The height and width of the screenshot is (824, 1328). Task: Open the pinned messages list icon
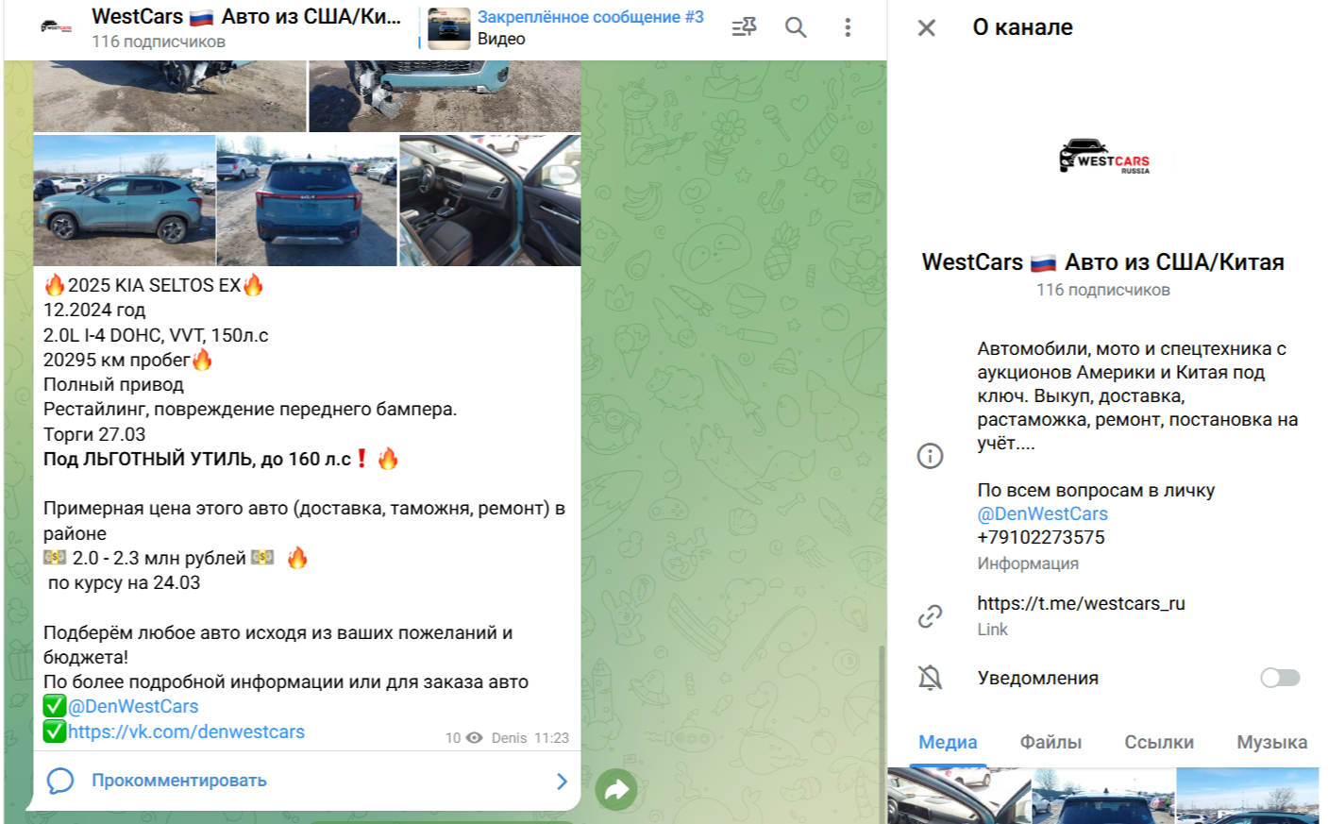(x=744, y=27)
